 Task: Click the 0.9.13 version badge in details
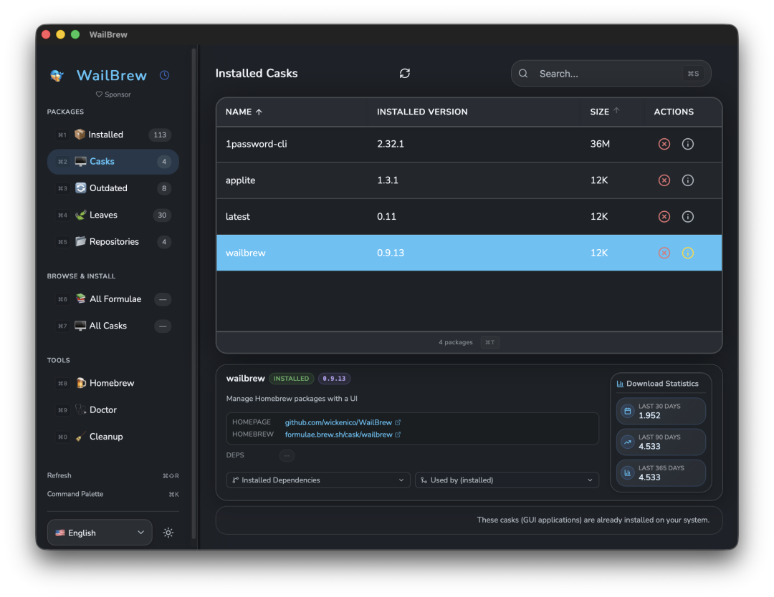click(x=334, y=379)
